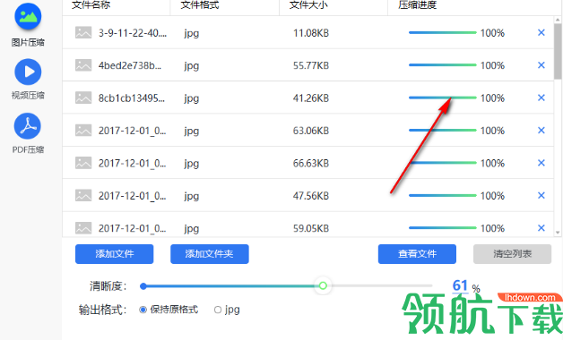Click the 47.56KB file size cell
563x340 pixels.
coord(311,196)
